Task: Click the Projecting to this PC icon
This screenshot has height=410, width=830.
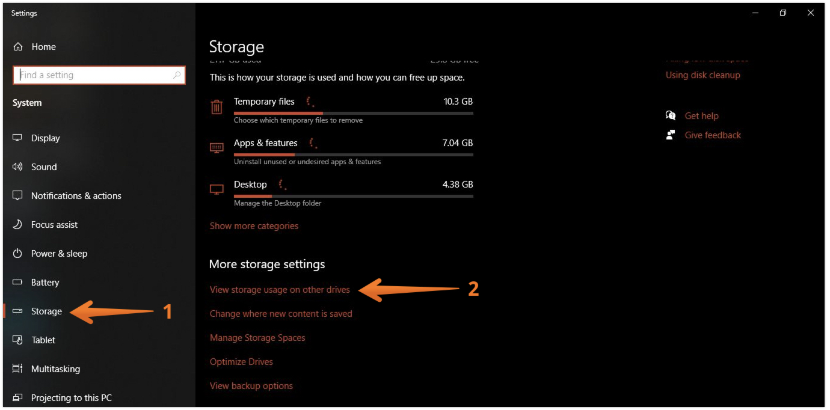Action: coord(18,397)
